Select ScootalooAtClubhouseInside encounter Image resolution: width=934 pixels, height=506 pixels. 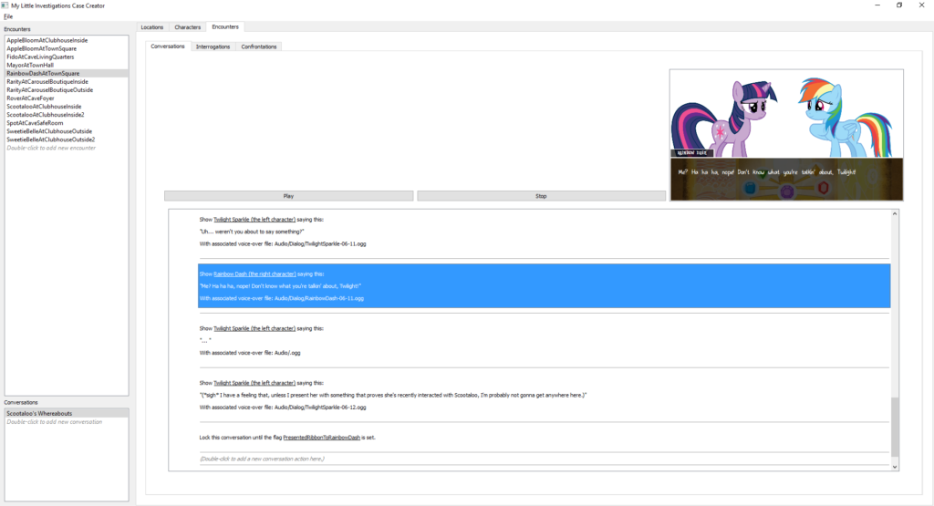click(x=66, y=107)
